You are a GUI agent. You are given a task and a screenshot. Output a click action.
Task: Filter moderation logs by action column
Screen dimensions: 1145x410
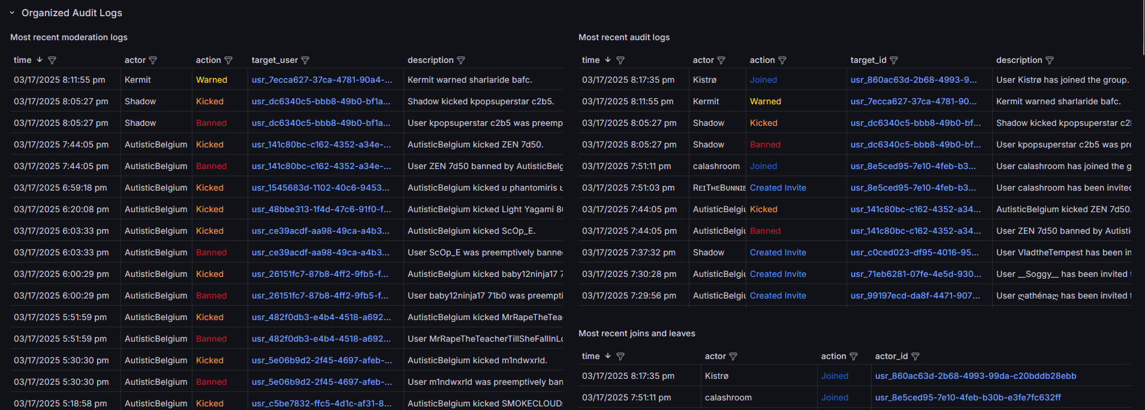pos(228,60)
